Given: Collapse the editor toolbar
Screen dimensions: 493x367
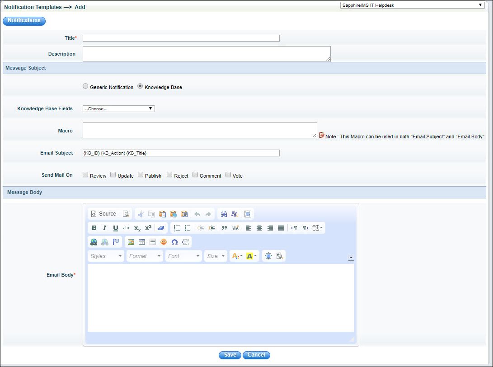Looking at the screenshot, I should coord(351,258).
